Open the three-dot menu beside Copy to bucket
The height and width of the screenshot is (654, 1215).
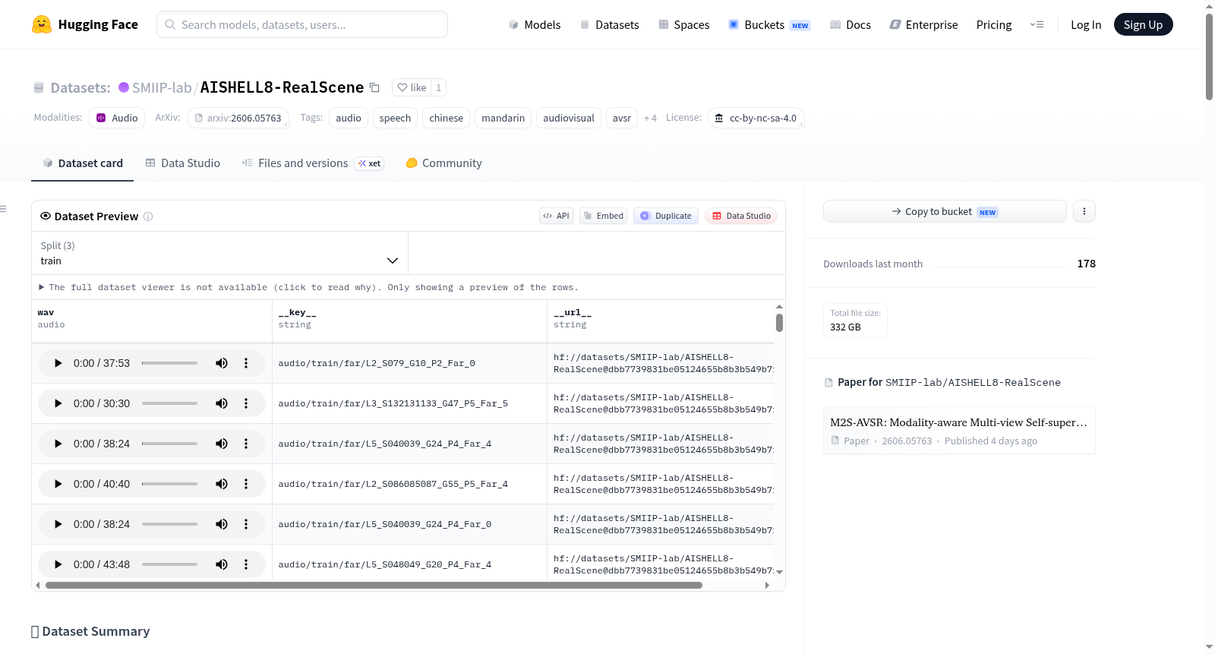pyautogui.click(x=1084, y=211)
